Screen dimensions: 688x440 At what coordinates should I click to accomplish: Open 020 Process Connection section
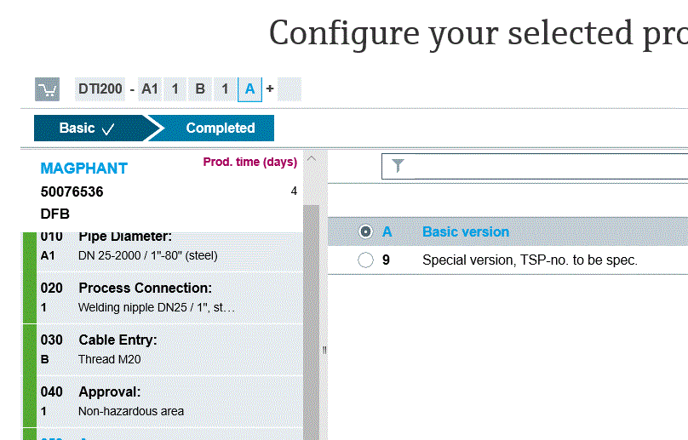(x=169, y=298)
